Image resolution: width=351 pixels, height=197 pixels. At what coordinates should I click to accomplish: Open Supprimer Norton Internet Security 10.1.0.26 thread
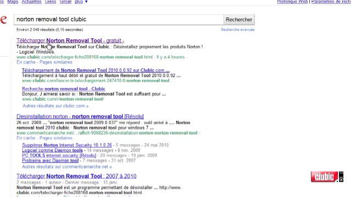(x=67, y=145)
